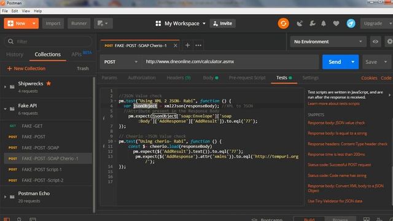Open the Help menu

[38, 11]
